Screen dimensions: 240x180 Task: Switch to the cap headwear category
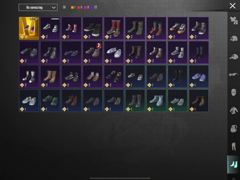[234, 56]
